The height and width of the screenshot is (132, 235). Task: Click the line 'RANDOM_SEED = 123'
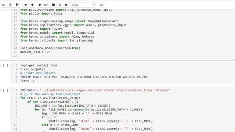pos(35,52)
